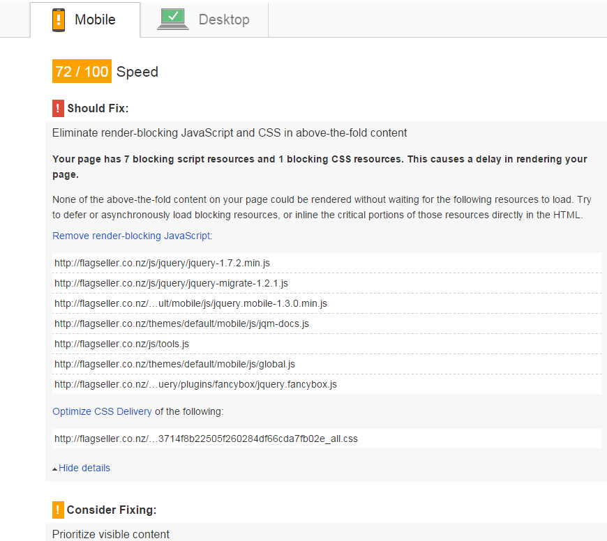The image size is (607, 541).
Task: Collapse section with Hide details
Action: pos(84,468)
